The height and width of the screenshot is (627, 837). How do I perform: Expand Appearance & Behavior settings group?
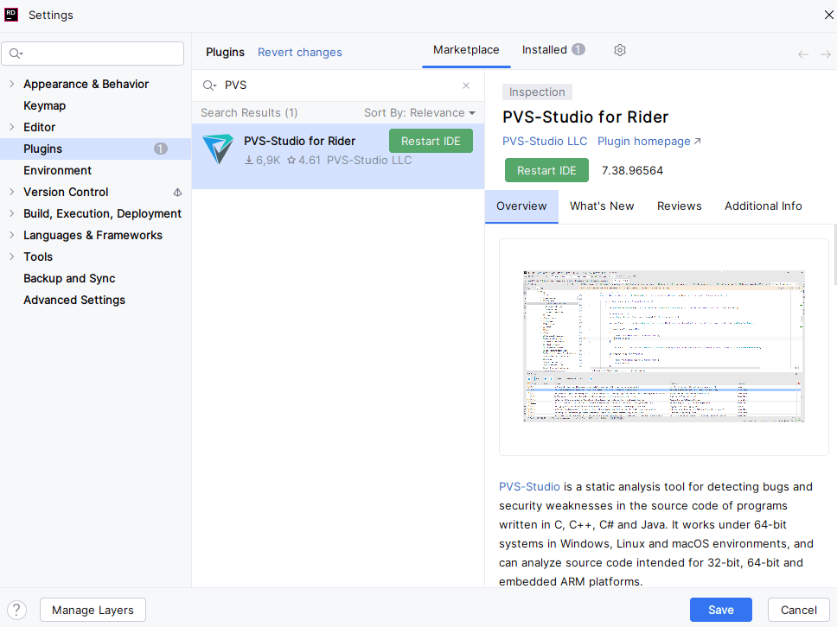[x=11, y=84]
